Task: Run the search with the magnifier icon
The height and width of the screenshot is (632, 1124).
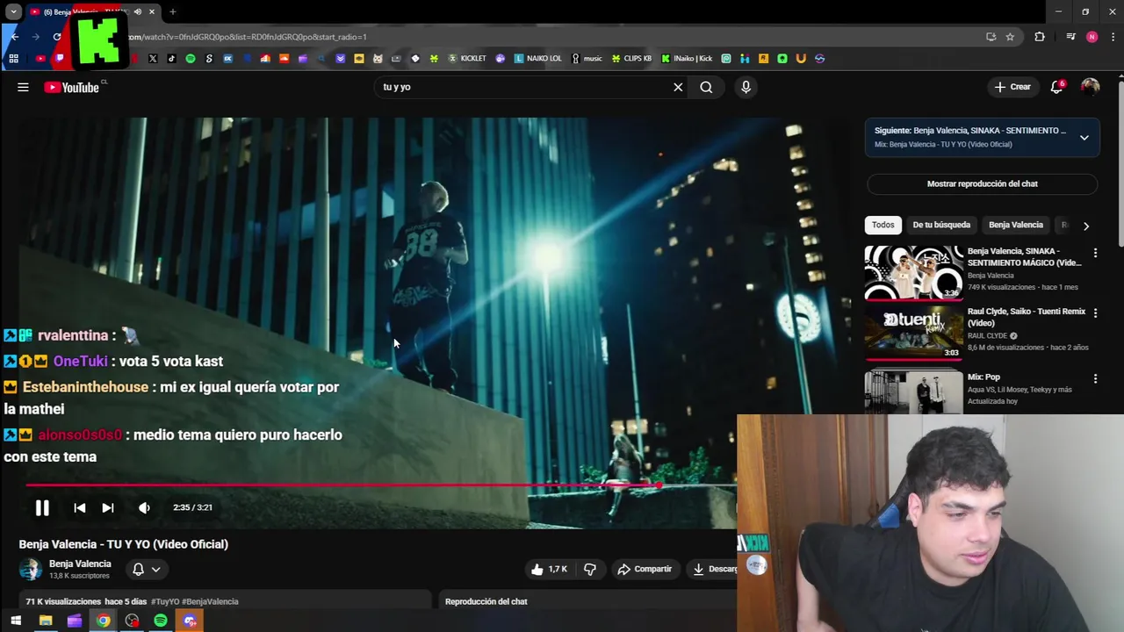Action: click(706, 87)
